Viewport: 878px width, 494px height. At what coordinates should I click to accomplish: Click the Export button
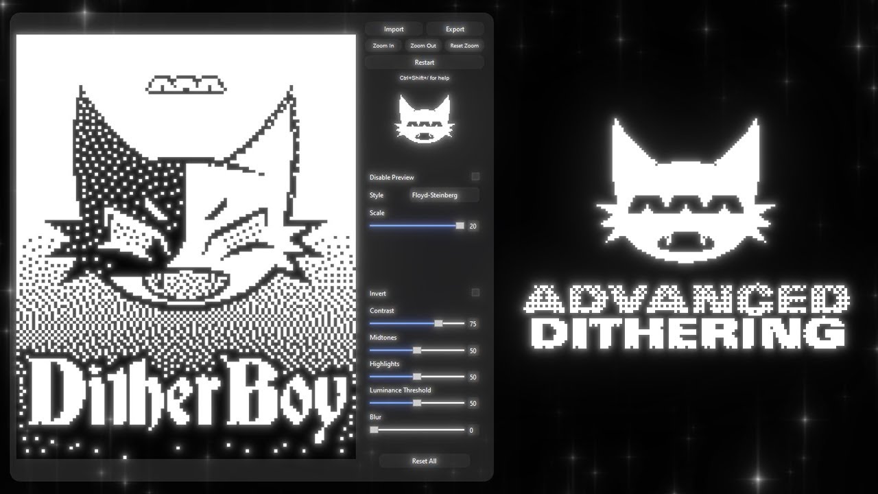[455, 29]
